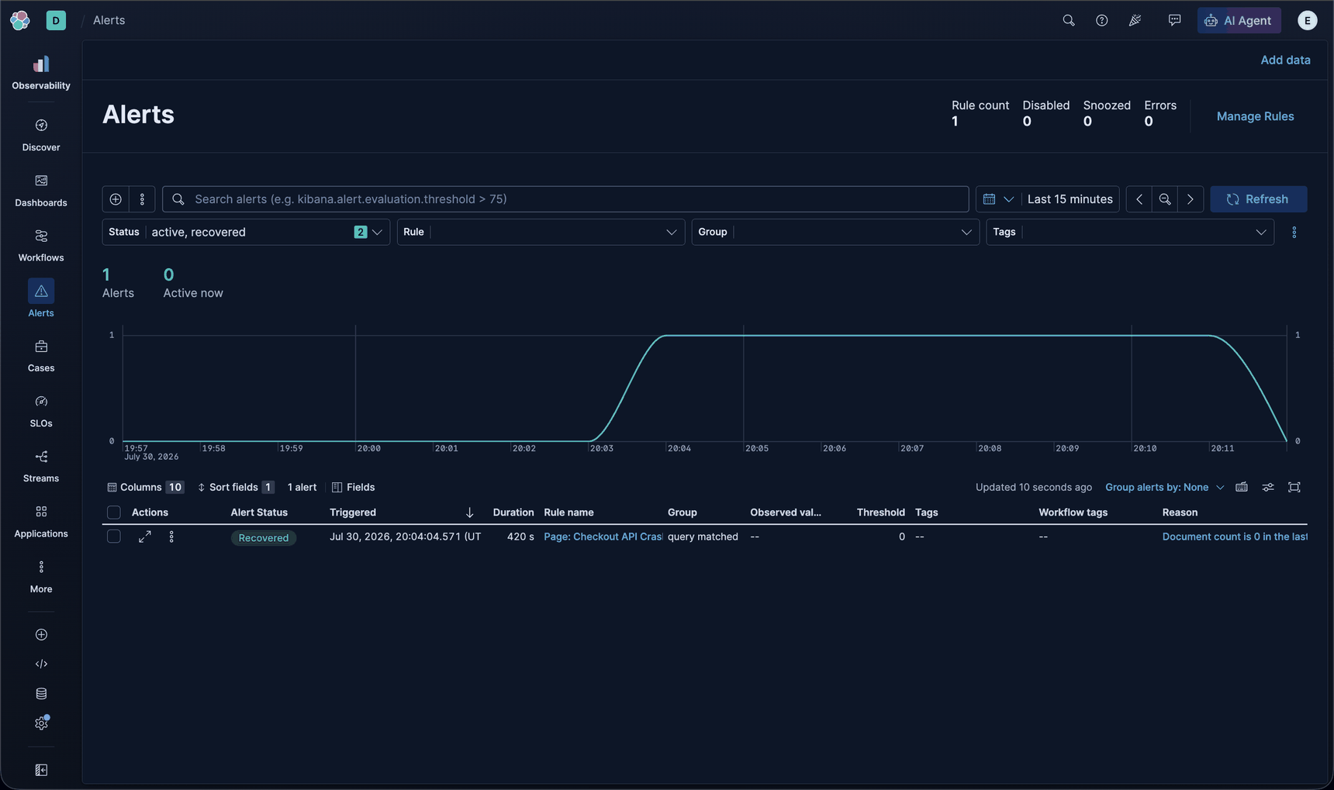Select the Recovered alert row checkbox

pos(114,536)
